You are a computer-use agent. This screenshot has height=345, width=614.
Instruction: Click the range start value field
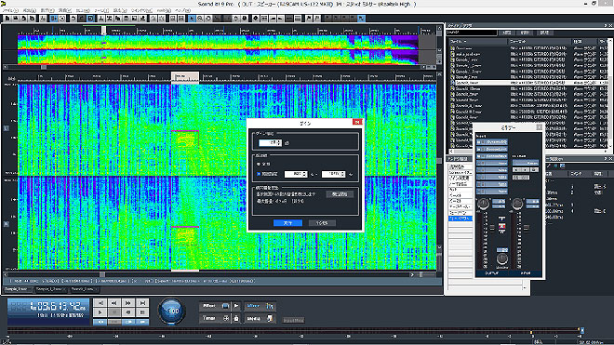click(294, 174)
